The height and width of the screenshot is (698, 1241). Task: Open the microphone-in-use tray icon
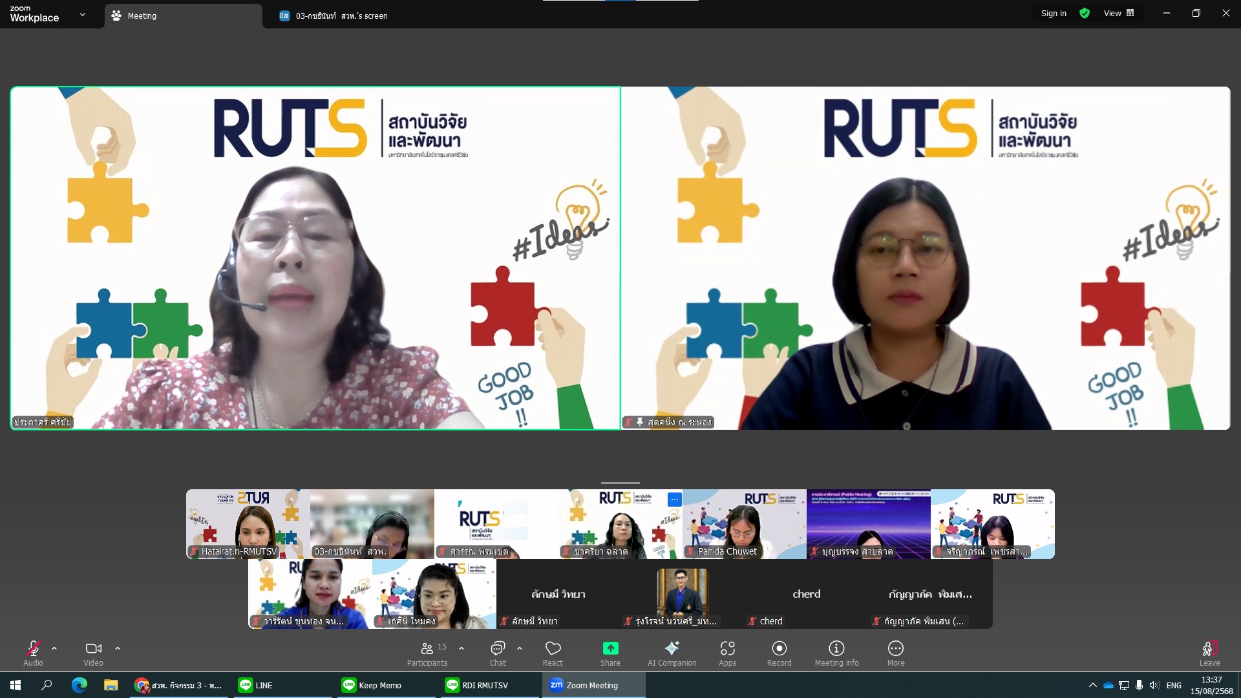pyautogui.click(x=1139, y=685)
